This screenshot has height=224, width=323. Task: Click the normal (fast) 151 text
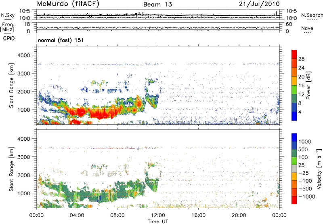61,40
